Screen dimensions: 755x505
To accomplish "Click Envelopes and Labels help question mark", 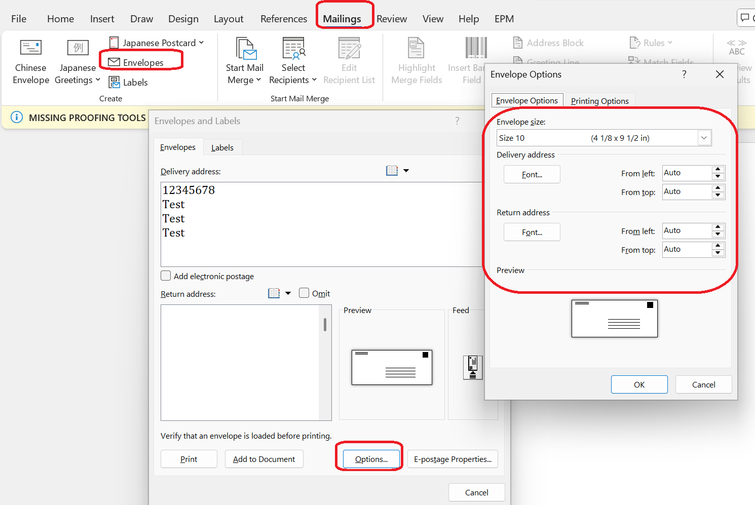I will pyautogui.click(x=457, y=121).
